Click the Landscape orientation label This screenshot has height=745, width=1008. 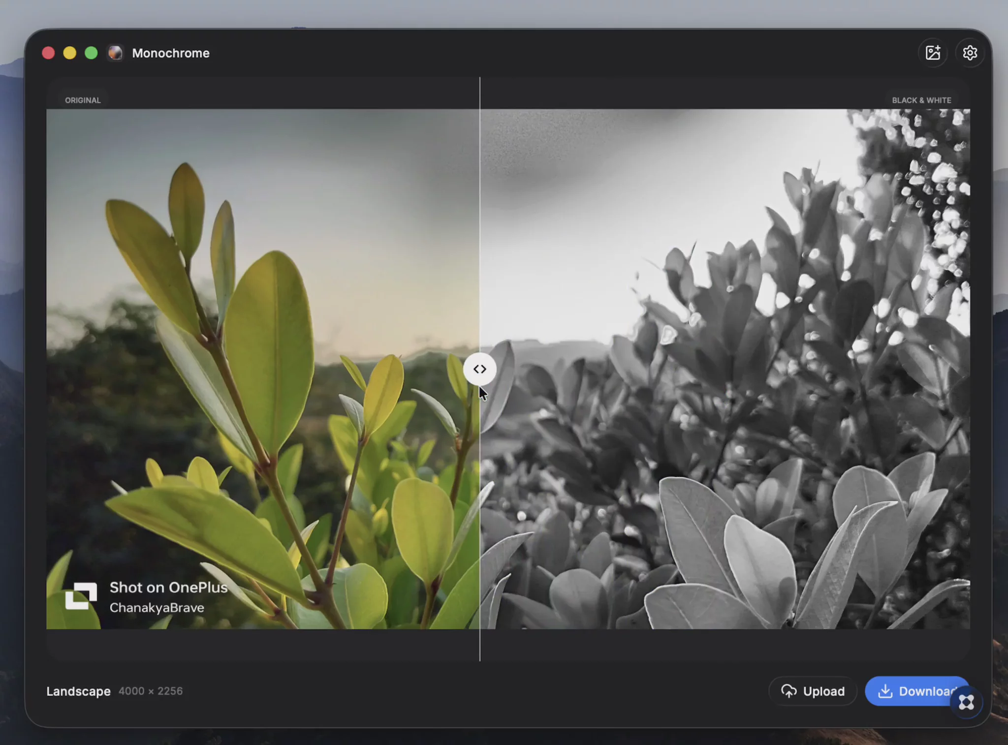78,691
